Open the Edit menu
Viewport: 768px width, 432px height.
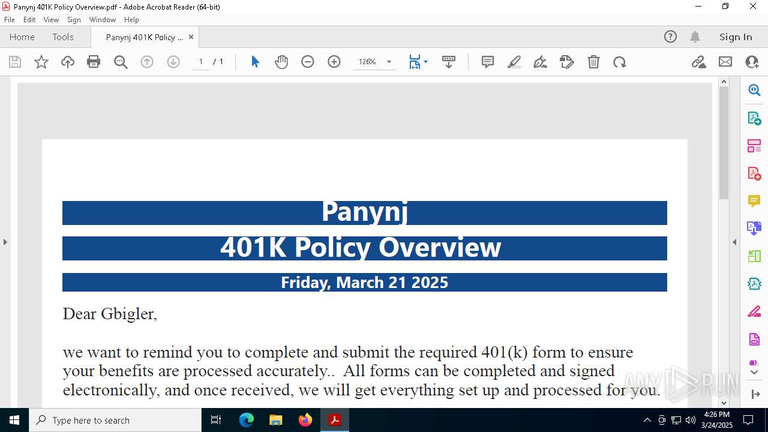click(29, 20)
